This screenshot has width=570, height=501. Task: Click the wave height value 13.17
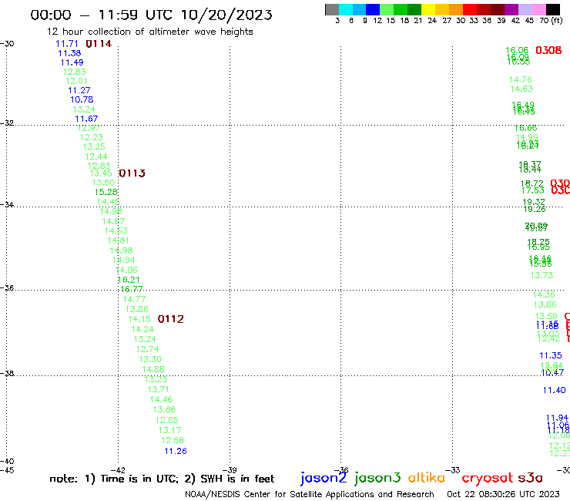click(x=169, y=430)
